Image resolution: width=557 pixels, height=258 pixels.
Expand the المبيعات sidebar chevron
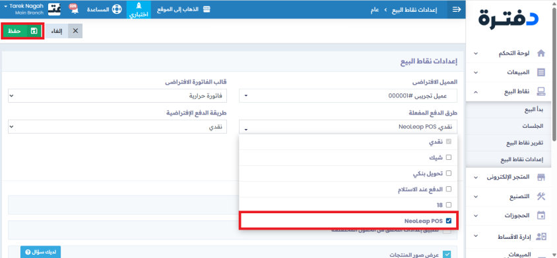[476, 72]
